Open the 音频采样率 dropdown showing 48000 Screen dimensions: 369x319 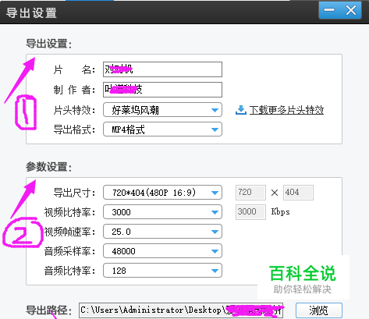click(x=162, y=251)
